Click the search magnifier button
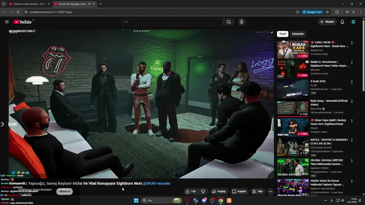Image resolution: width=365 pixels, height=205 pixels. pos(229,22)
